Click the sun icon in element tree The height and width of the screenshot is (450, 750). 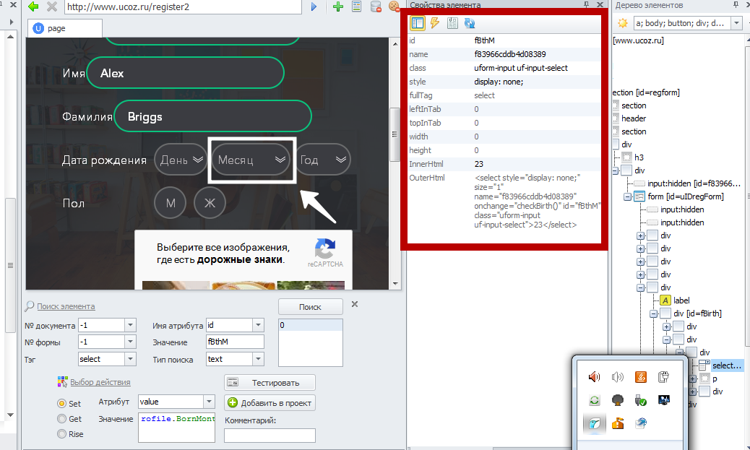622,23
